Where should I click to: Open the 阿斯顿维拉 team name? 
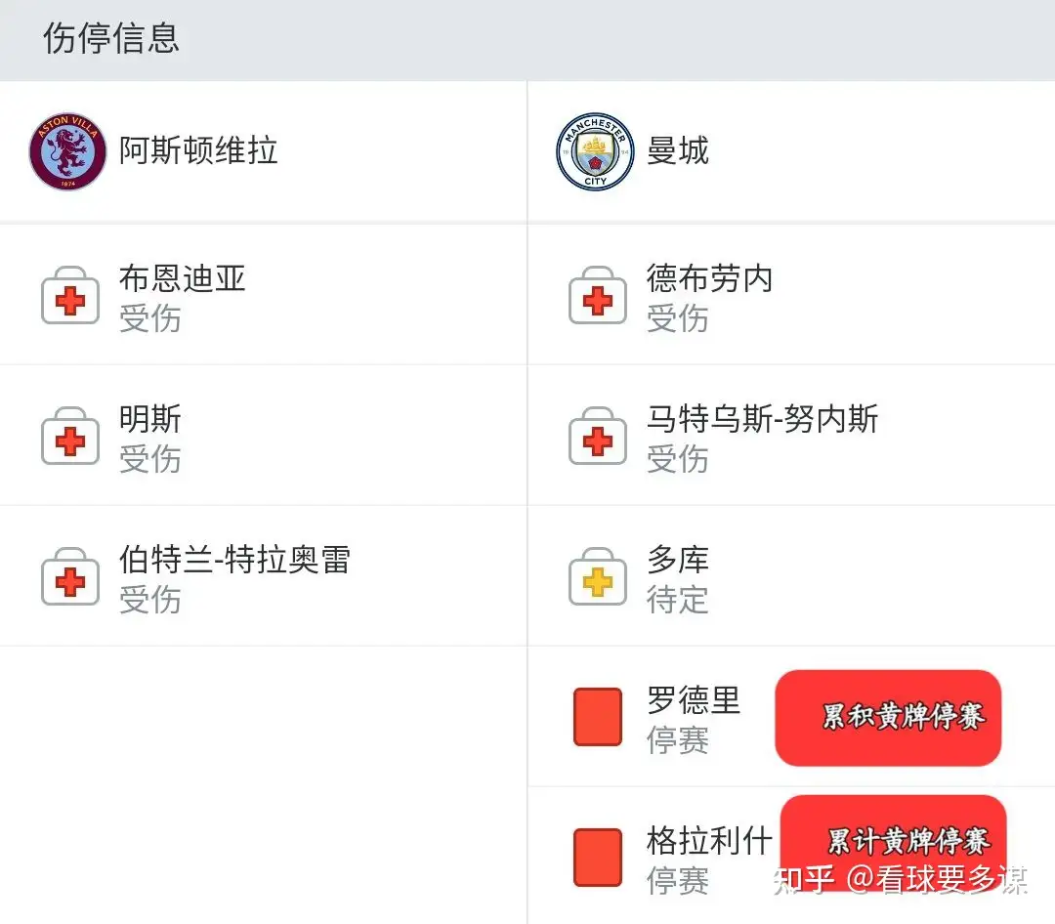click(x=198, y=150)
